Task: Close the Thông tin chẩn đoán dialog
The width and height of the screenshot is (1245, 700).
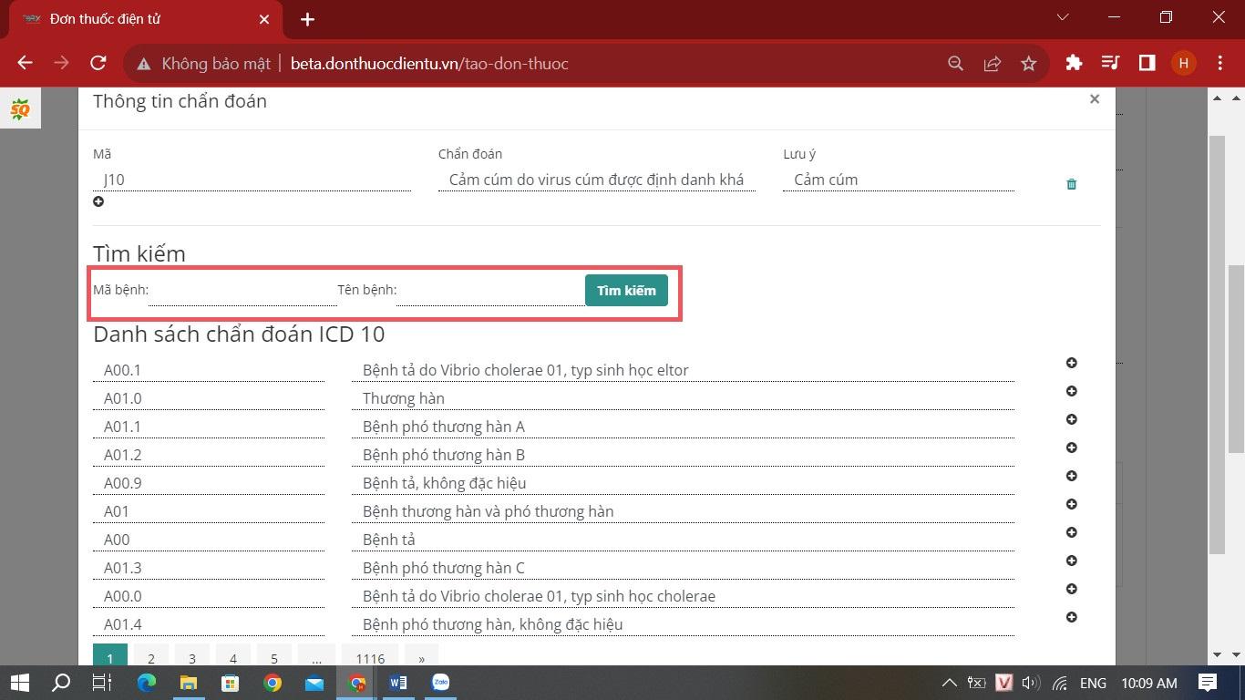Action: coord(1095,98)
